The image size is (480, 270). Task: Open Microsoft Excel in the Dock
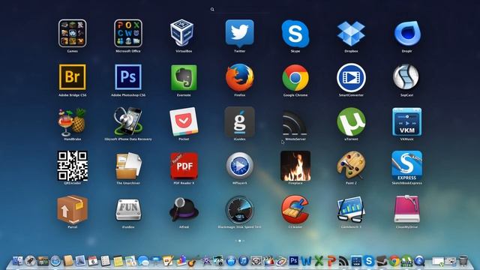point(319,261)
